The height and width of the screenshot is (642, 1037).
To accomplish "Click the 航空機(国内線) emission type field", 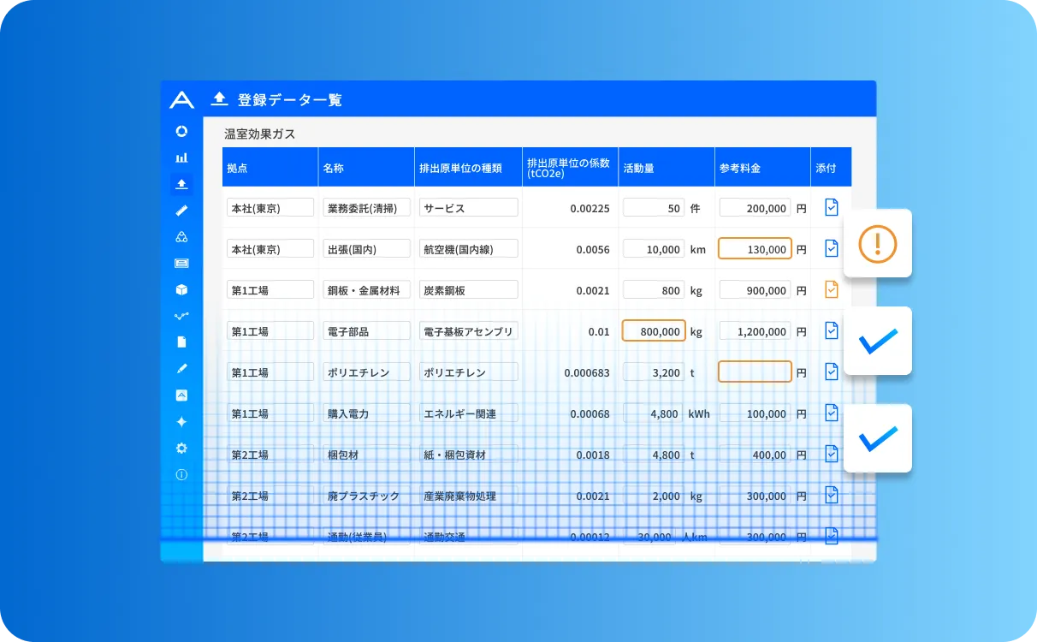I will coord(469,249).
